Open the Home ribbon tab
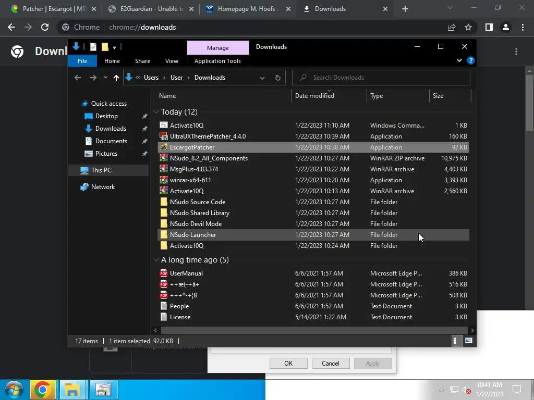 (x=112, y=61)
